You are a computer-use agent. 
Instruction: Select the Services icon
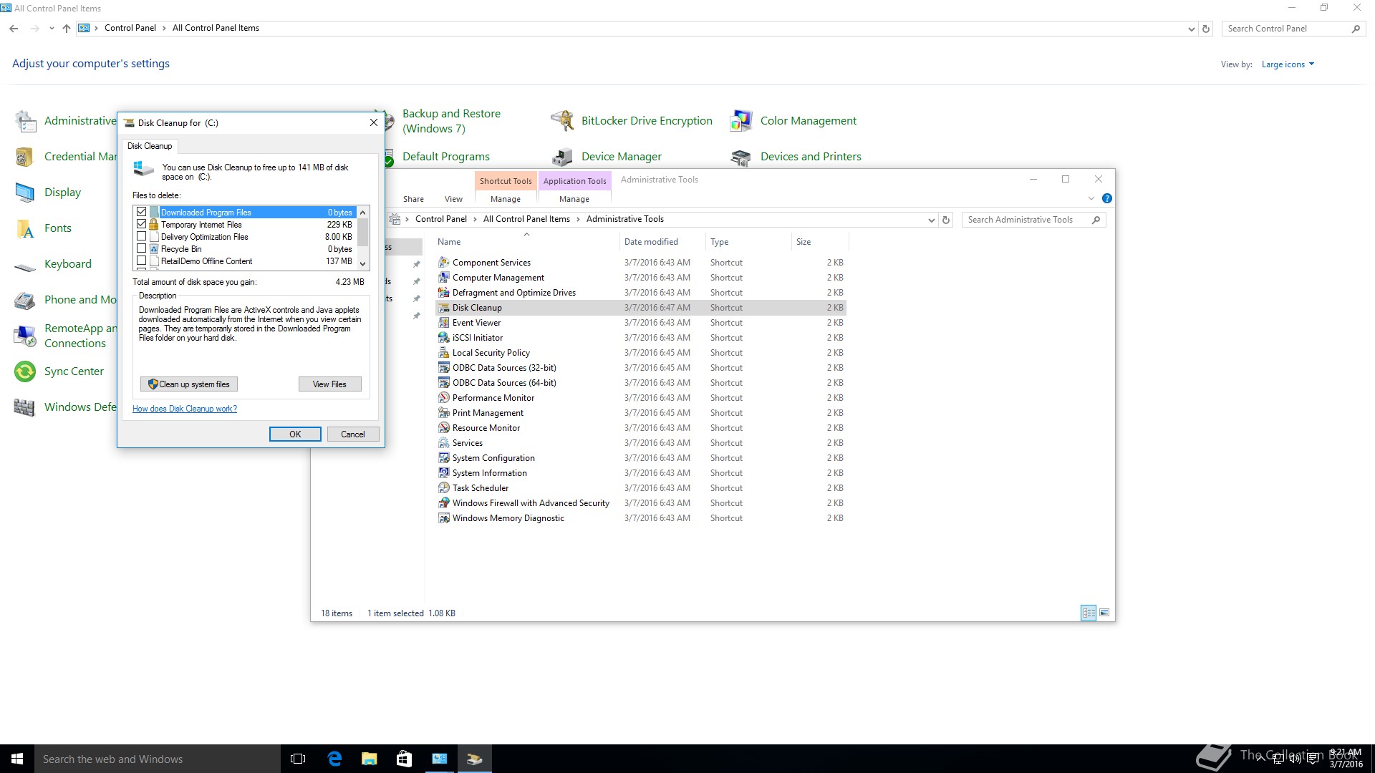click(x=444, y=443)
